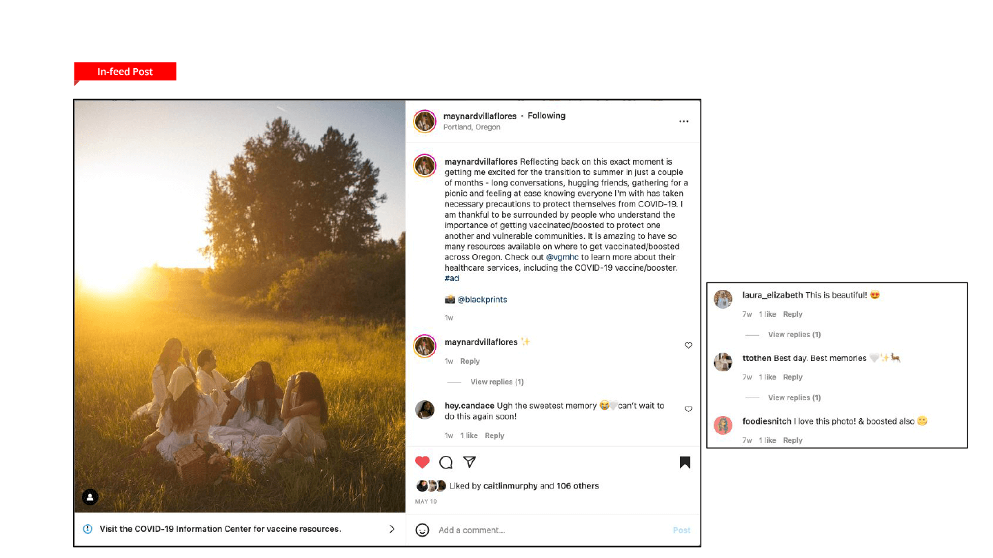Like the maynardvillaflores sparkle comment
This screenshot has width=993, height=558.
click(x=688, y=345)
